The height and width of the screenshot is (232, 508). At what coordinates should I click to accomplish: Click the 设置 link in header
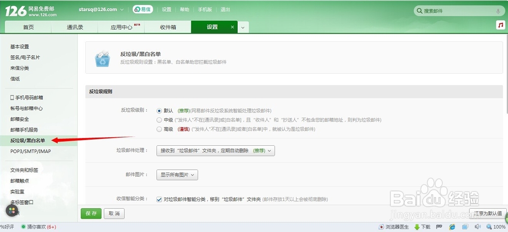pos(167,9)
